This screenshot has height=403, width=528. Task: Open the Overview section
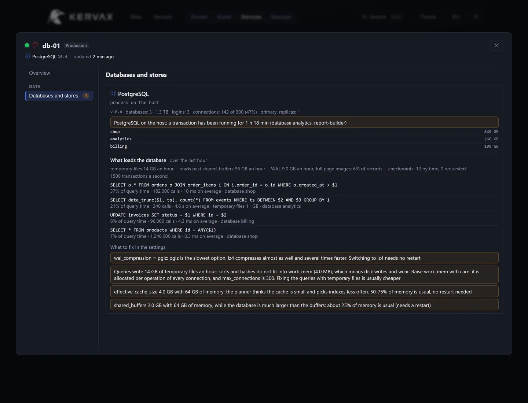pyautogui.click(x=40, y=73)
